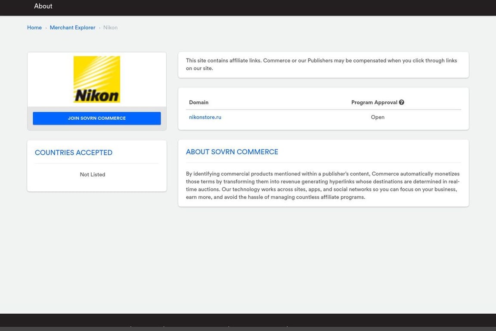Go to the Home breadcrumb link
This screenshot has height=331, width=496.
point(34,28)
